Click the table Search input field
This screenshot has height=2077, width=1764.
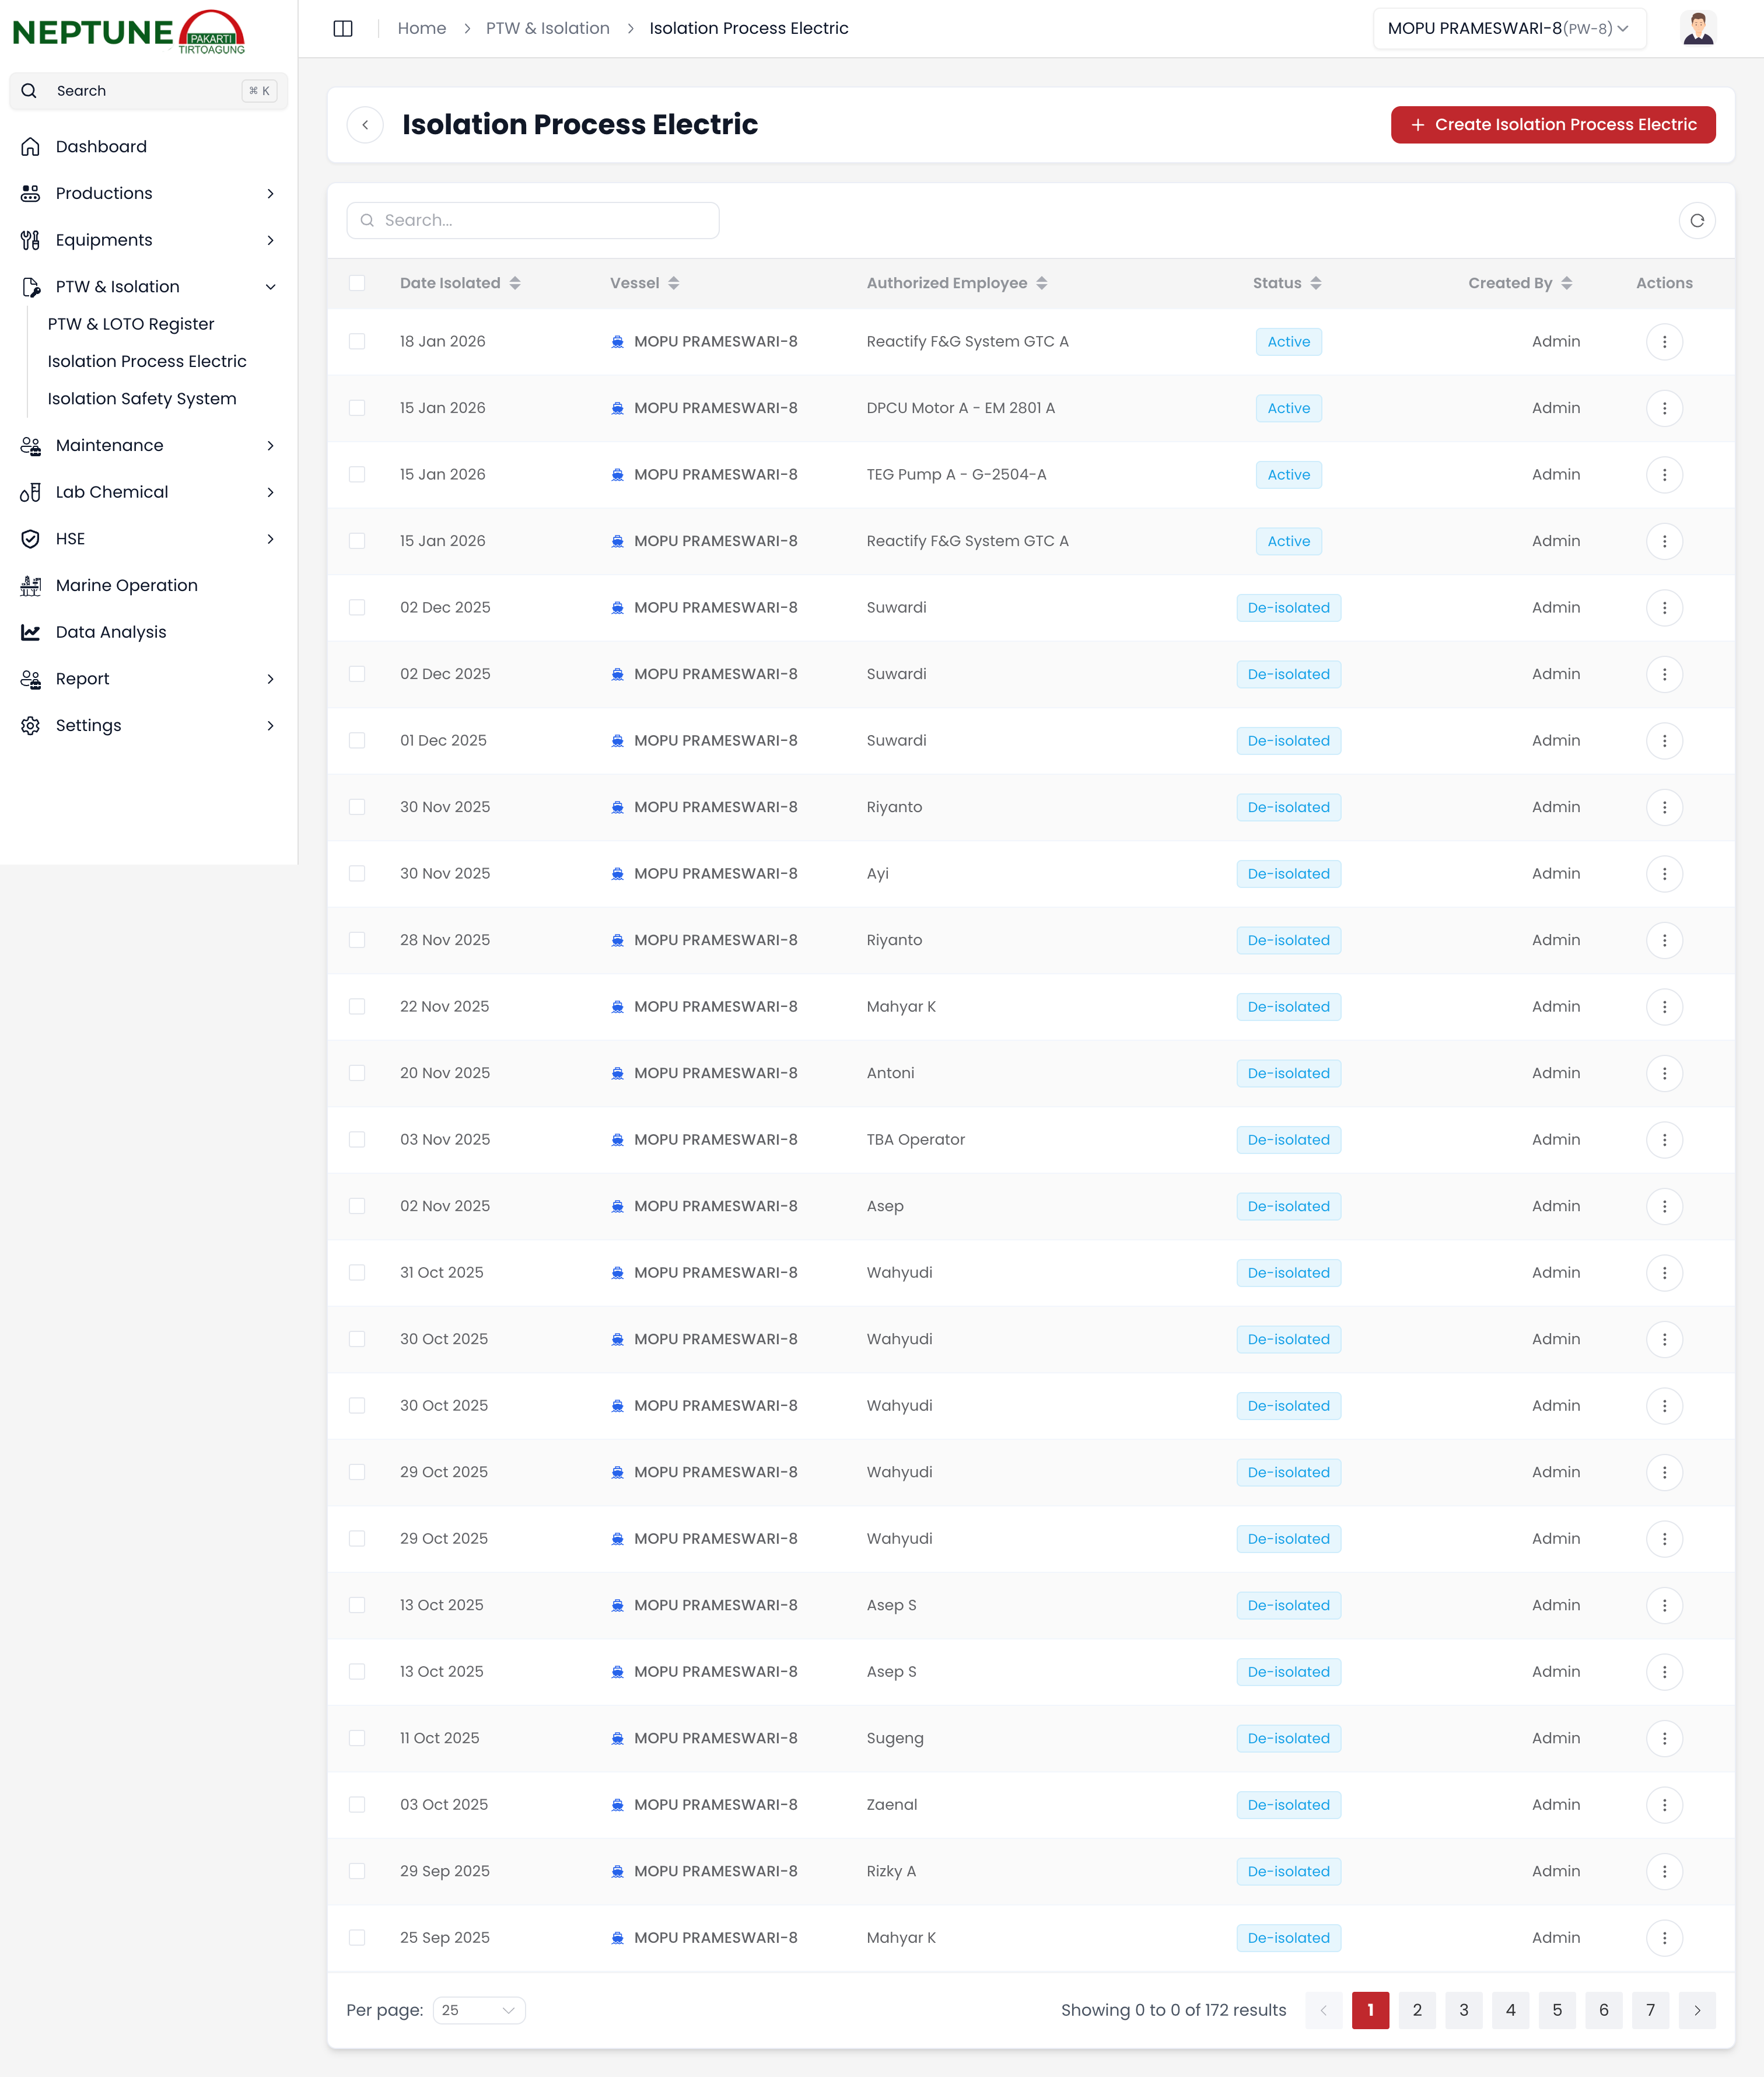click(533, 220)
